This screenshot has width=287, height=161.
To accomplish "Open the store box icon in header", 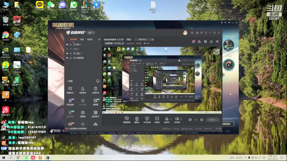I will (x=205, y=42).
